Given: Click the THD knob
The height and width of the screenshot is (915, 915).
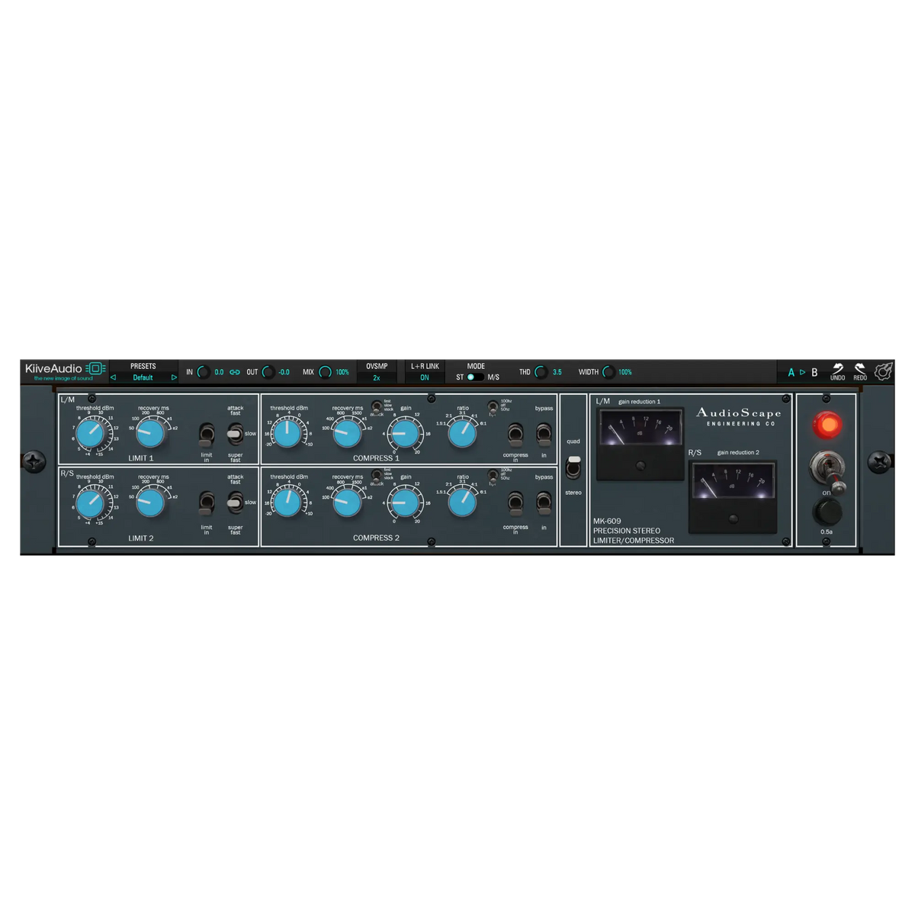Looking at the screenshot, I should pos(541,372).
